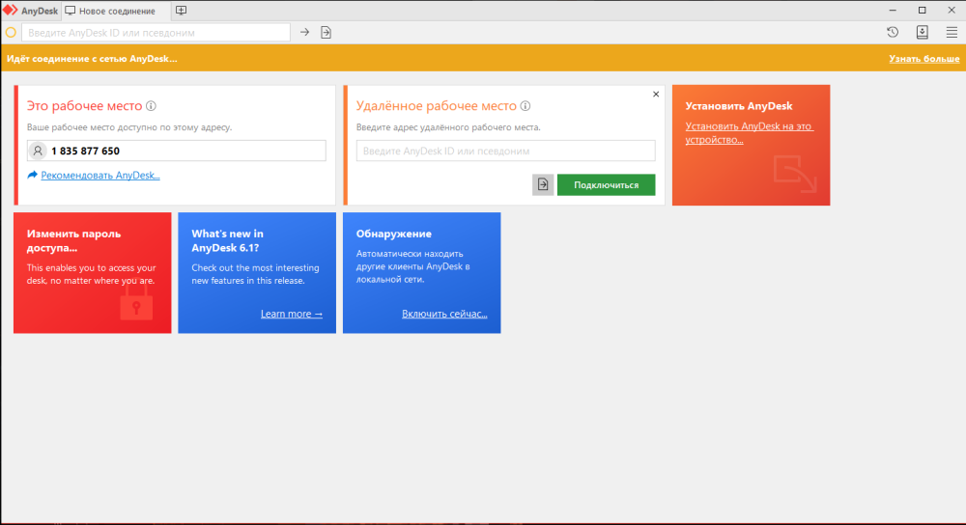The height and width of the screenshot is (525, 966).
Task: Click the install/download icon in toolbar
Action: (923, 32)
